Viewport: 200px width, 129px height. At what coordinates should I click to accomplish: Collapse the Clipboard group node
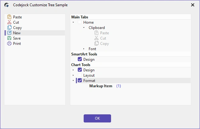pos(84,27)
